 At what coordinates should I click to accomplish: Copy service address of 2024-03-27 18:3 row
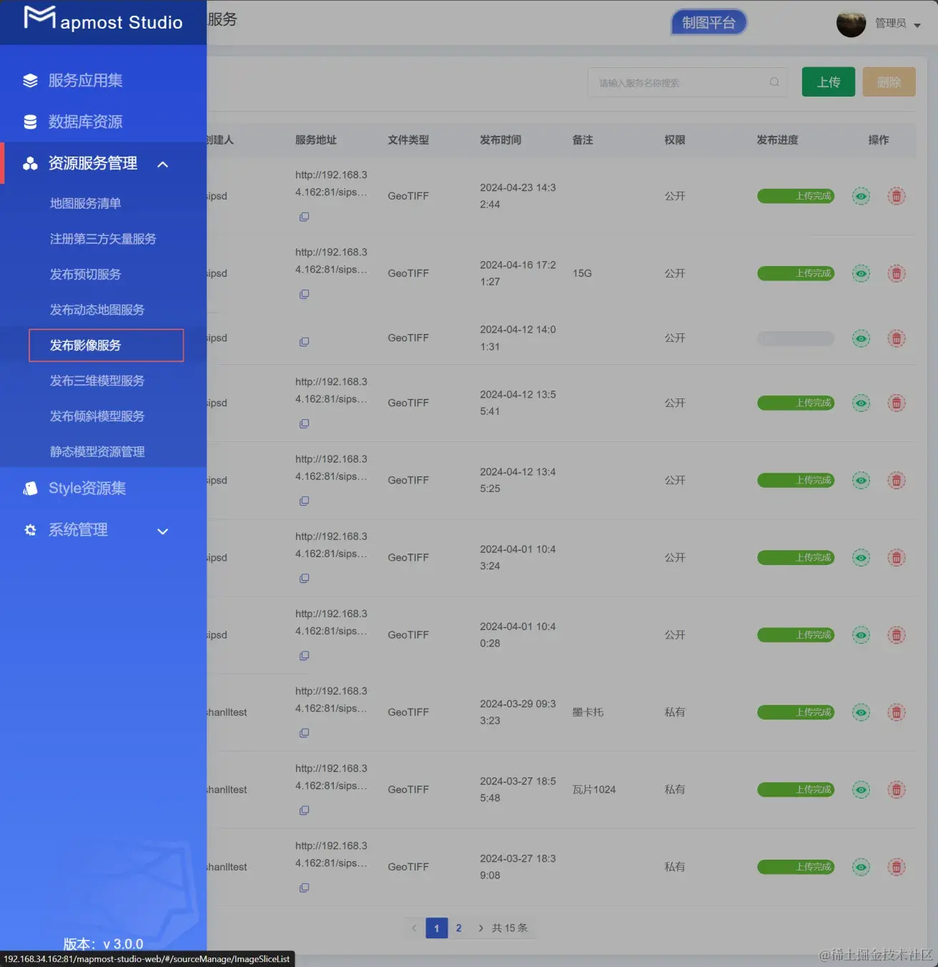[304, 888]
